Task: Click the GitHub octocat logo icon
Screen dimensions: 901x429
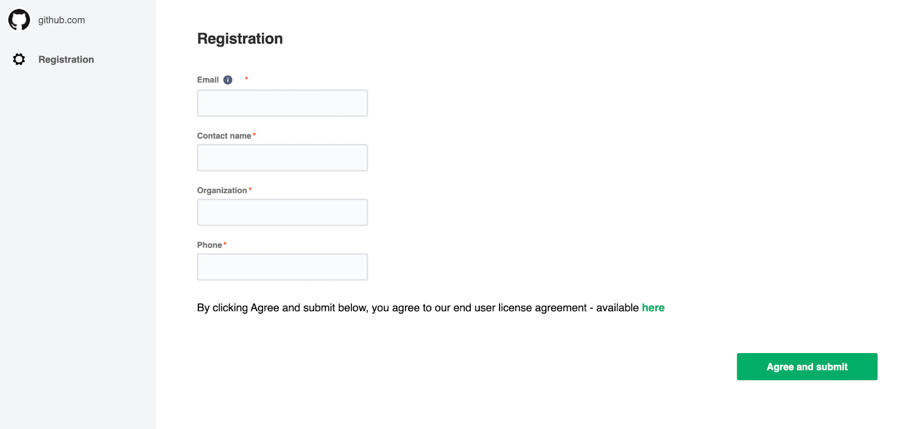Action: 19,19
